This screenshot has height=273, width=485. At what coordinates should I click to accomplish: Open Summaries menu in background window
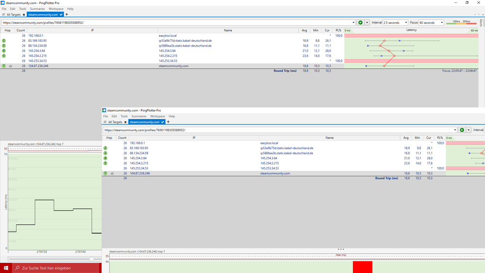(x=37, y=9)
